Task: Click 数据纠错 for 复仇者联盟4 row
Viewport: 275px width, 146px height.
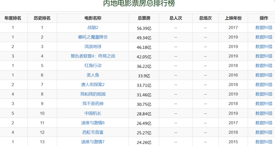Action: click(x=264, y=56)
